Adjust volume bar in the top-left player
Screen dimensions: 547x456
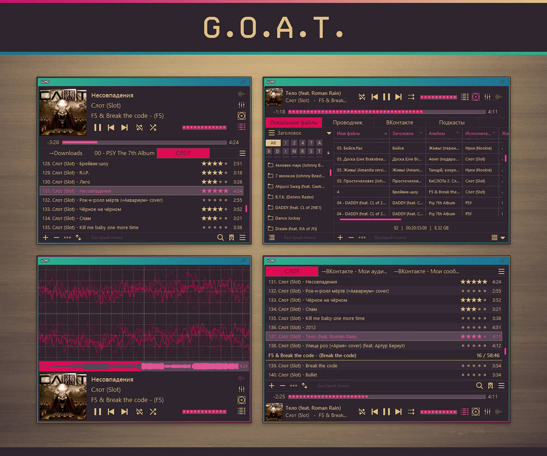[204, 128]
